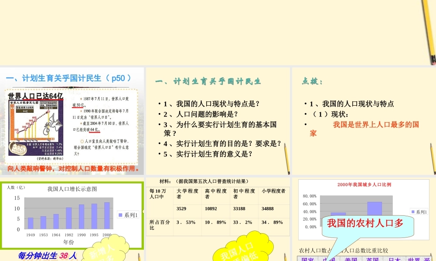Click the bar for year 1982
The width and height of the screenshot is (436, 261).
69,218
